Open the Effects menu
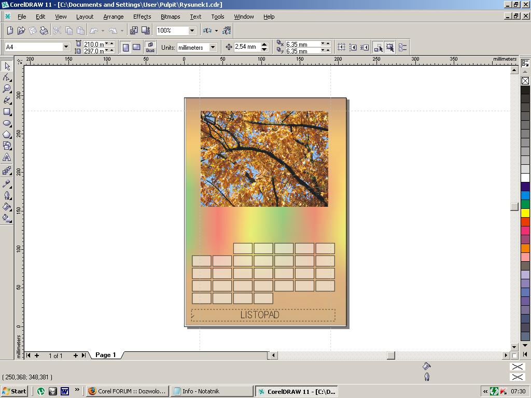This screenshot has width=531, height=398. tap(142, 17)
